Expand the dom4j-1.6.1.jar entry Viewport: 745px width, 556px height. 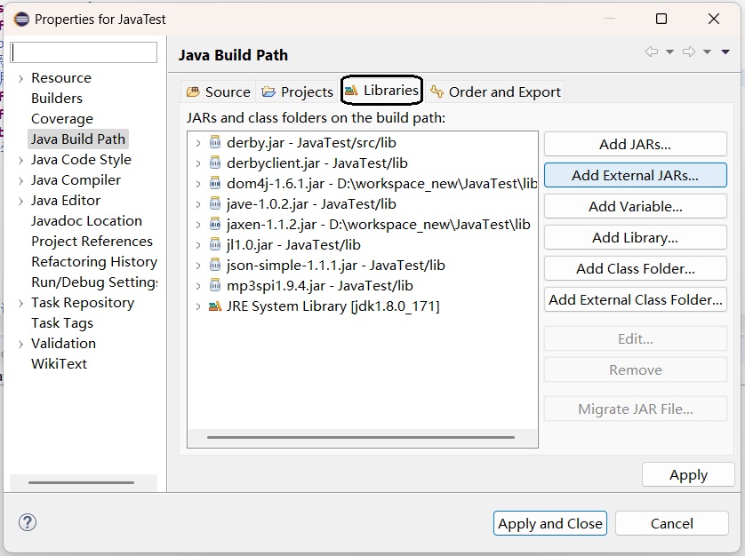point(198,184)
